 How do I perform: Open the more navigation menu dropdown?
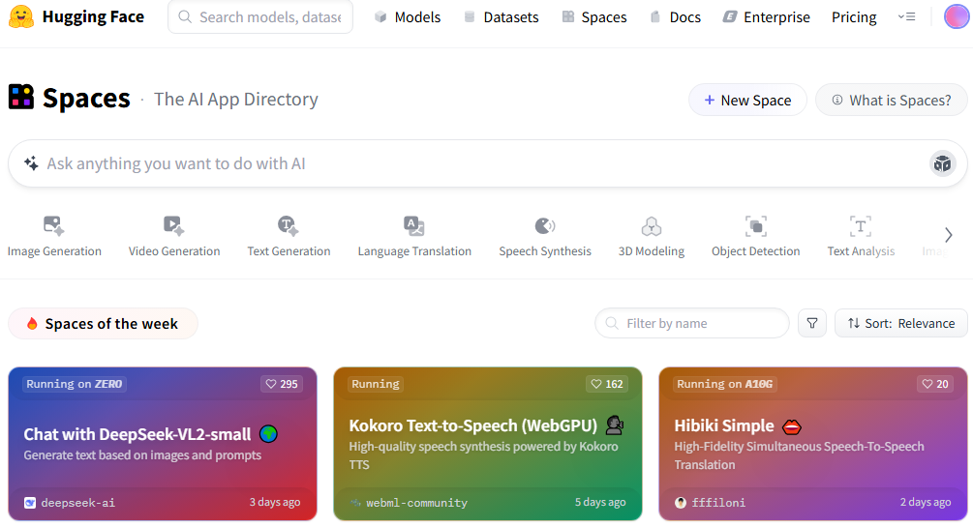pyautogui.click(x=906, y=17)
